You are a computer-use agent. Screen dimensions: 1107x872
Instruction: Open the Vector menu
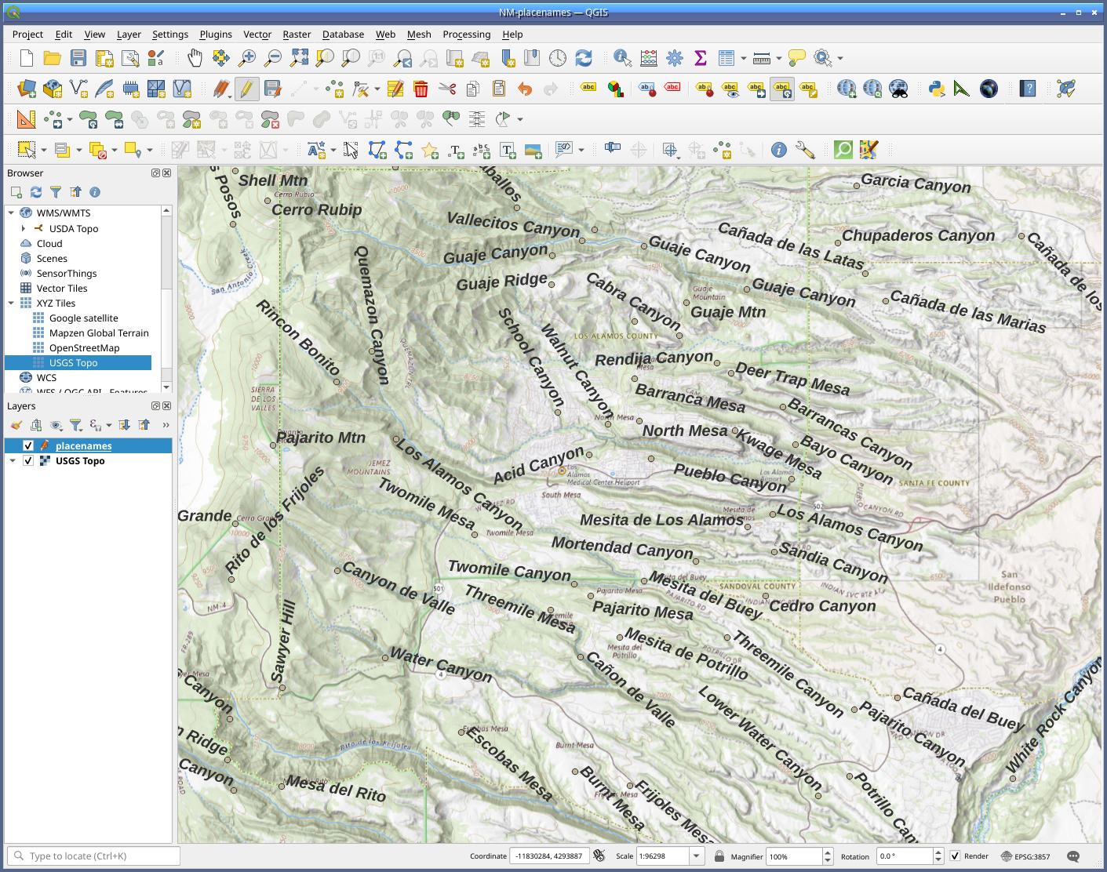(257, 35)
